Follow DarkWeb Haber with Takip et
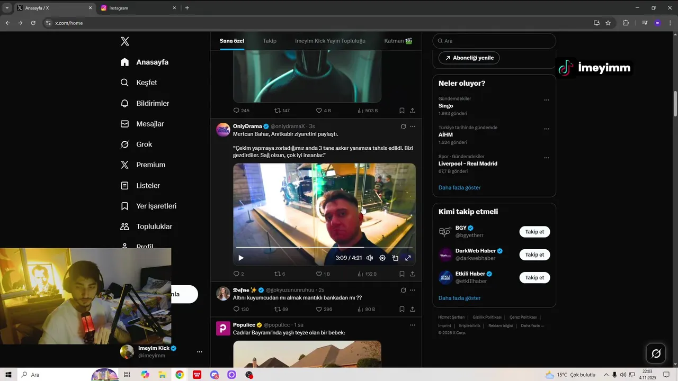678x381 pixels. [534, 255]
